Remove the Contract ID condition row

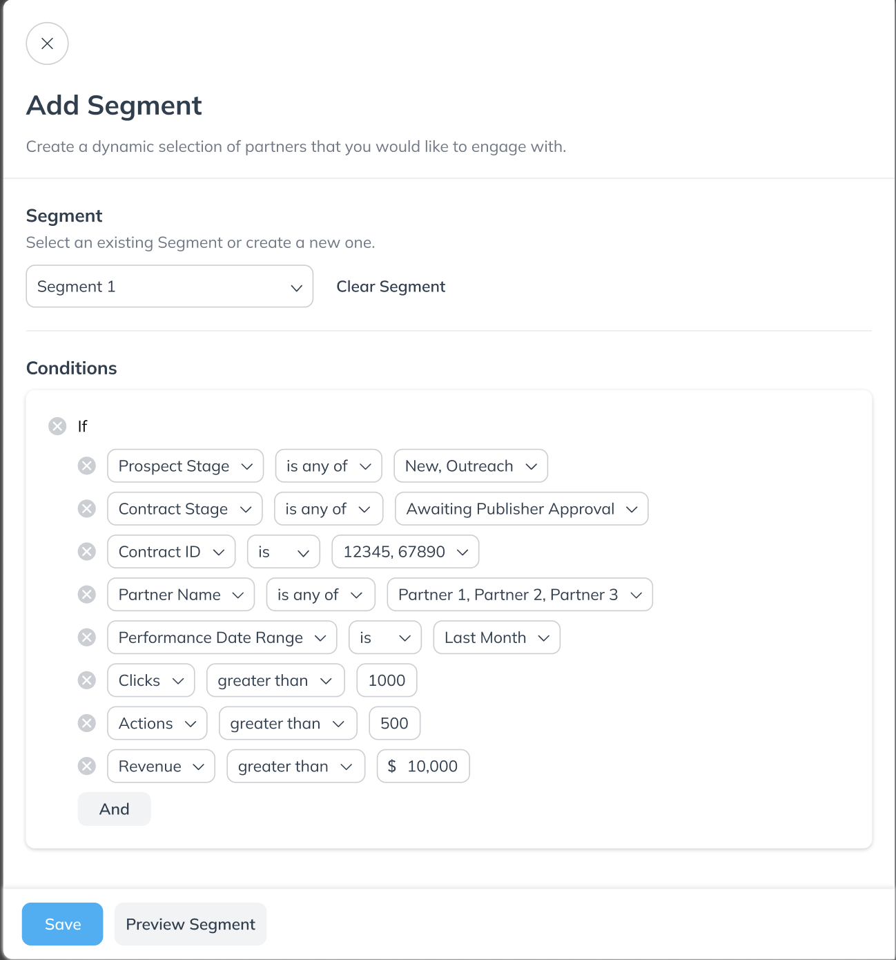click(x=87, y=552)
